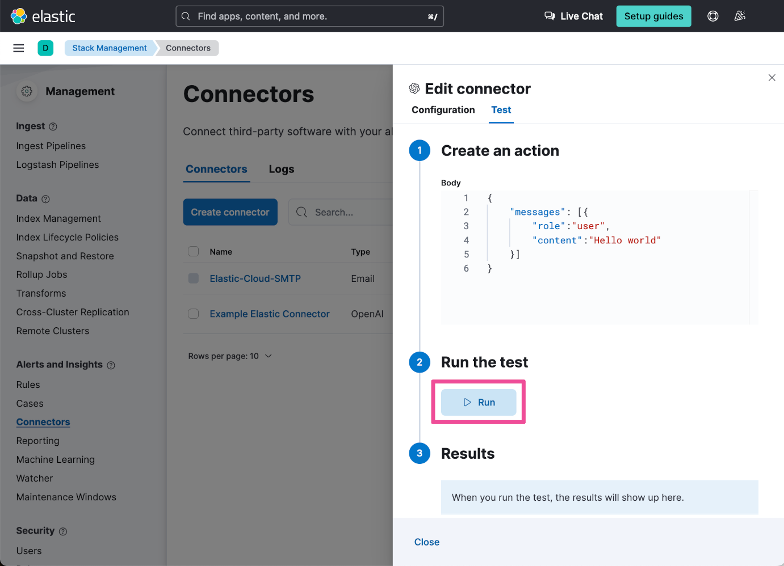Close the Edit connector flyout with X
The height and width of the screenshot is (566, 784).
(x=772, y=78)
